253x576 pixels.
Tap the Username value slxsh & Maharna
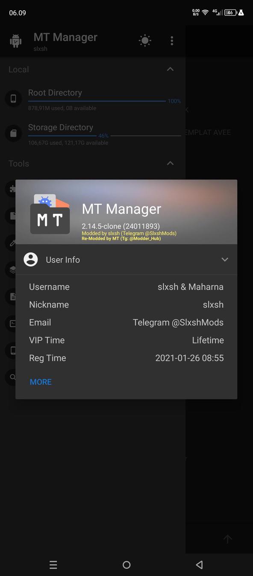coord(191,287)
